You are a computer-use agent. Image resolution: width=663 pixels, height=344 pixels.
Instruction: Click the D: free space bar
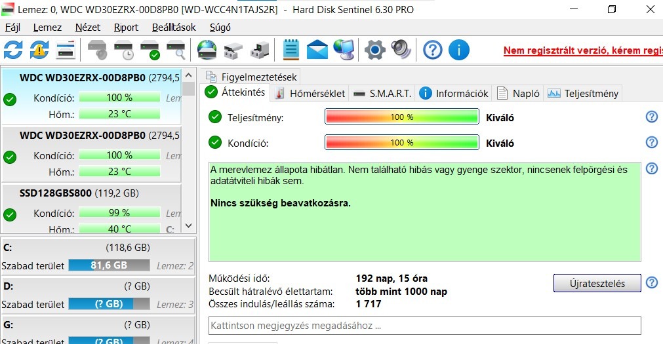click(x=109, y=304)
